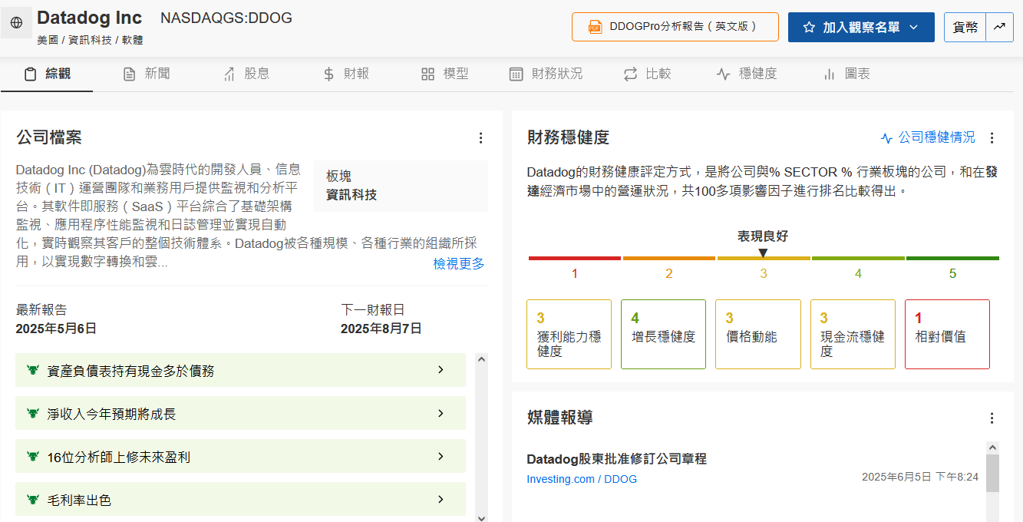1023x522 pixels.
Task: Click the globe icon beside Datadog Inc
Action: 16,23
